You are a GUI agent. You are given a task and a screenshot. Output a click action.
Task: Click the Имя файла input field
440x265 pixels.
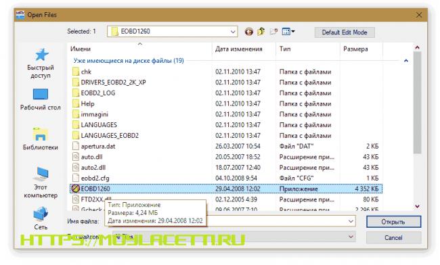229,221
